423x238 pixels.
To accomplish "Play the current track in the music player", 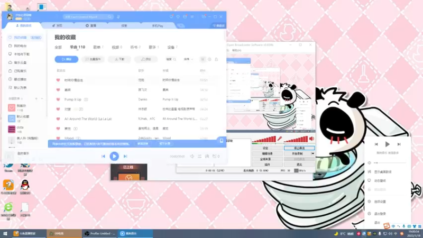I will point(114,156).
